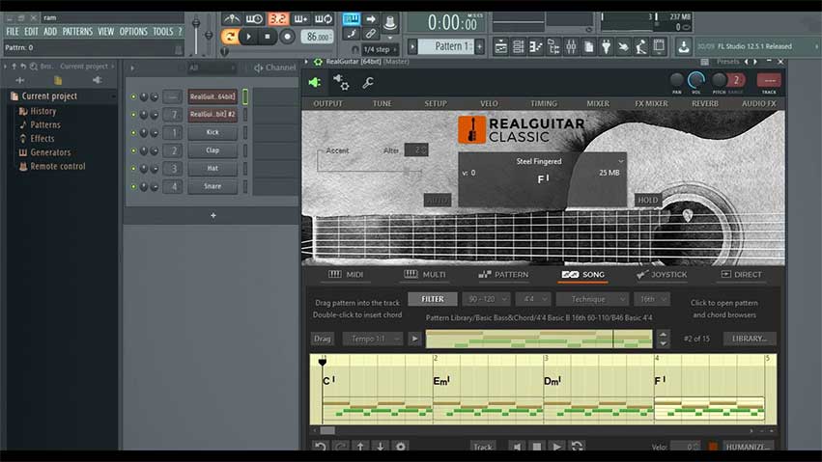Viewport: 822px width, 462px height.
Task: Click the LIBRARY... button
Action: 749,339
